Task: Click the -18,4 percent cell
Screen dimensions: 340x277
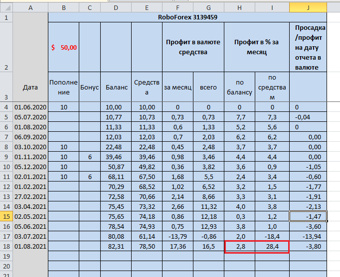Action: pyautogui.click(x=272, y=236)
